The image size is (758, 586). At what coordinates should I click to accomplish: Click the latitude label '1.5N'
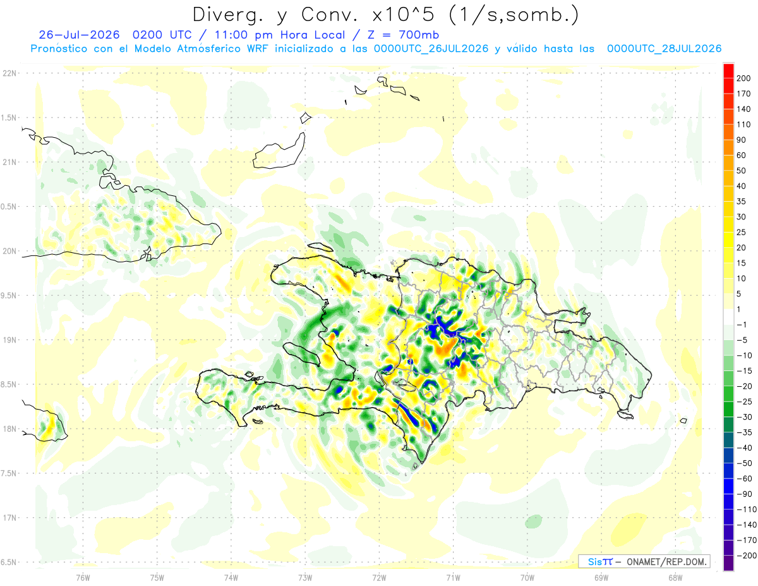click(x=9, y=118)
